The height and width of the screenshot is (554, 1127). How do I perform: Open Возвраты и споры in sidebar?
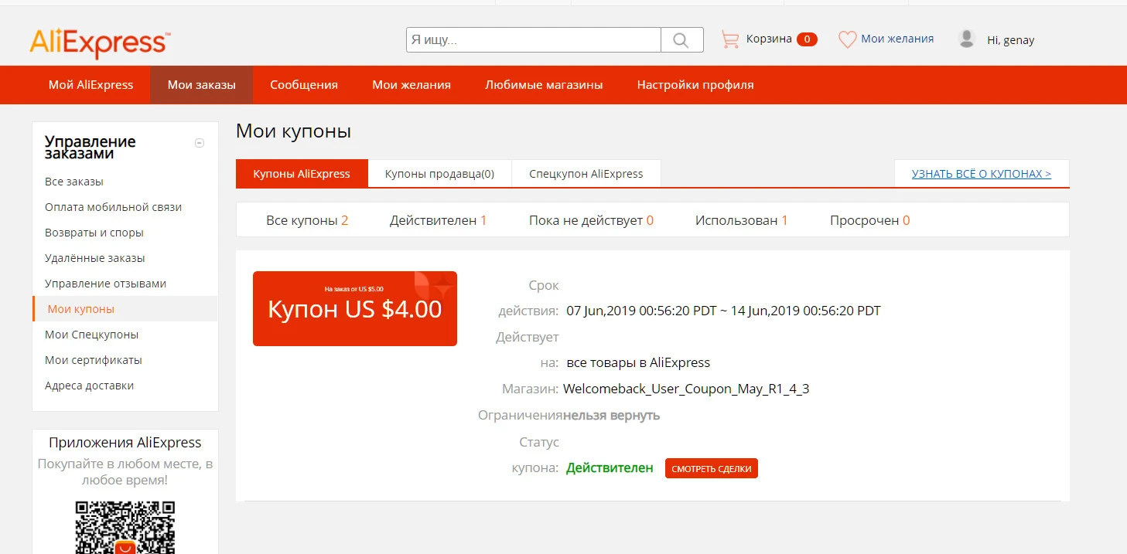point(94,233)
